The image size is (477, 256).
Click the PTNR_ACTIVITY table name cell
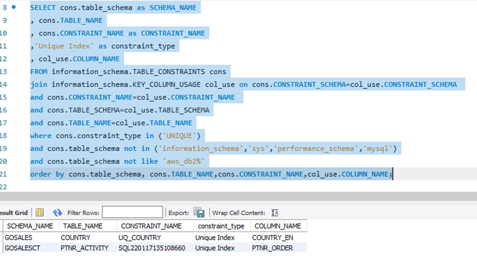(85, 248)
